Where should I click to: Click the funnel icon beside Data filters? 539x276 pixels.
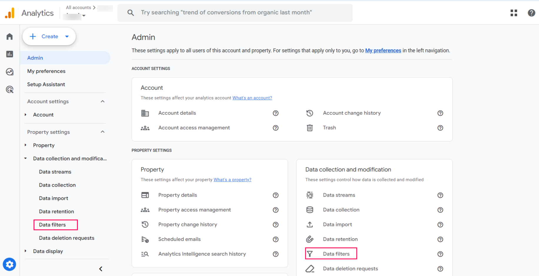click(x=310, y=254)
